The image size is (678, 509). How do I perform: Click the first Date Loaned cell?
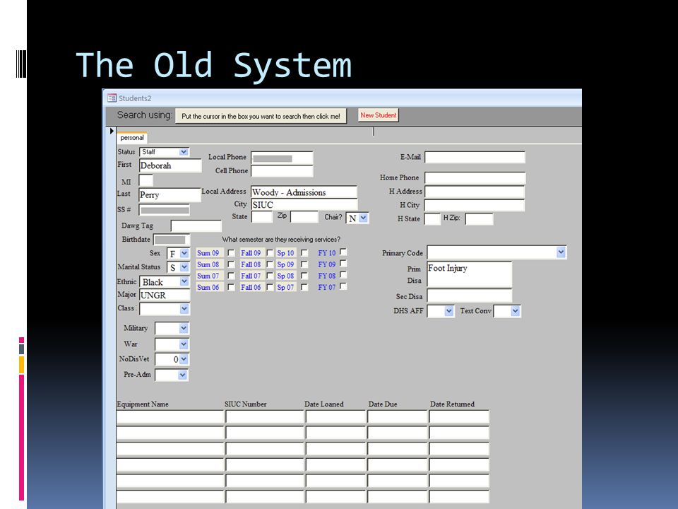[335, 416]
